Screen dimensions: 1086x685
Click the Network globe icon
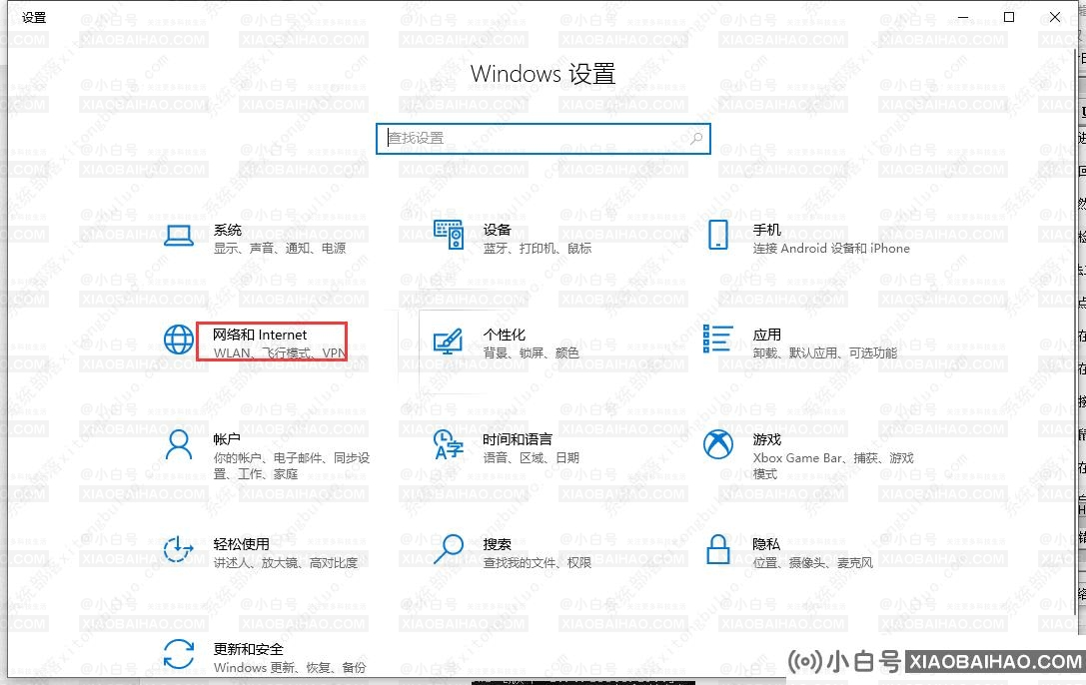(178, 340)
